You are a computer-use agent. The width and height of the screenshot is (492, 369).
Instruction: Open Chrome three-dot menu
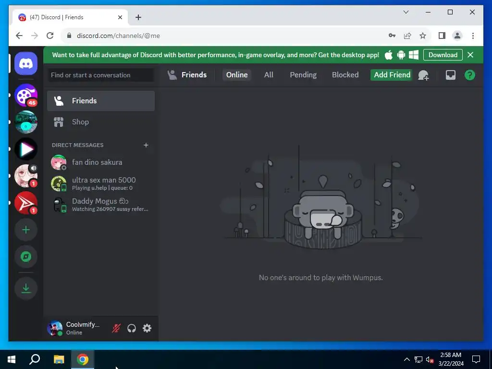(x=473, y=36)
